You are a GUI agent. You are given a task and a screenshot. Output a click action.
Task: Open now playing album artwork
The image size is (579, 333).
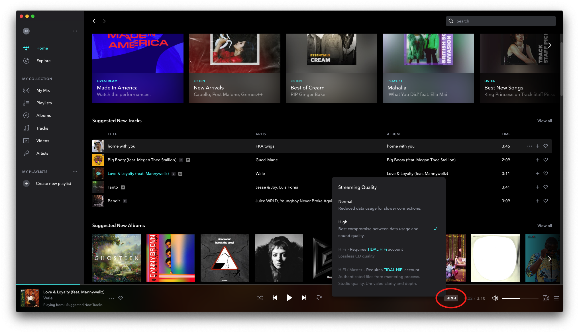click(x=30, y=298)
